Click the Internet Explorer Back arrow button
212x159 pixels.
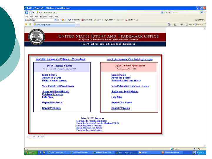coord(26,12)
